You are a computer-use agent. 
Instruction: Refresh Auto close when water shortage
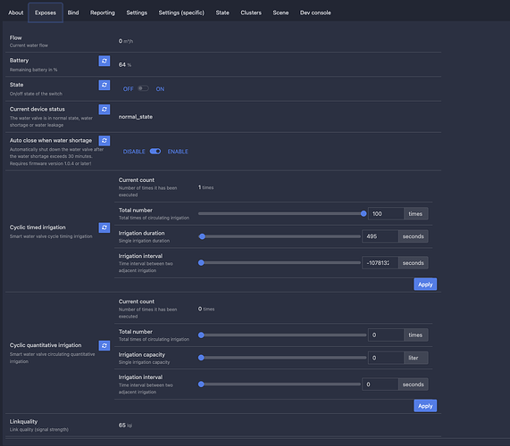point(105,141)
